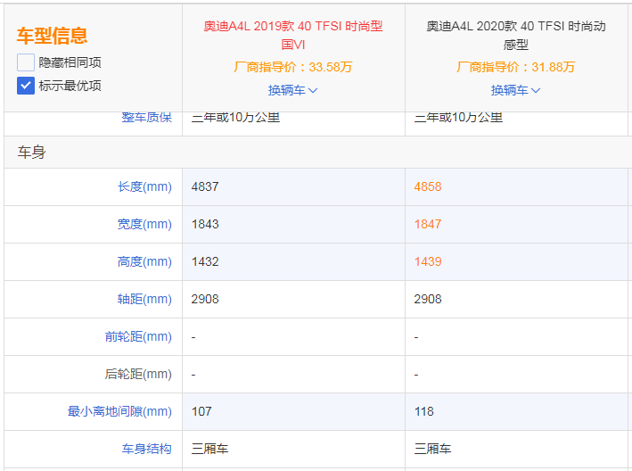Click the 整车质保 parameter link
The width and height of the screenshot is (632, 471).
point(147,118)
